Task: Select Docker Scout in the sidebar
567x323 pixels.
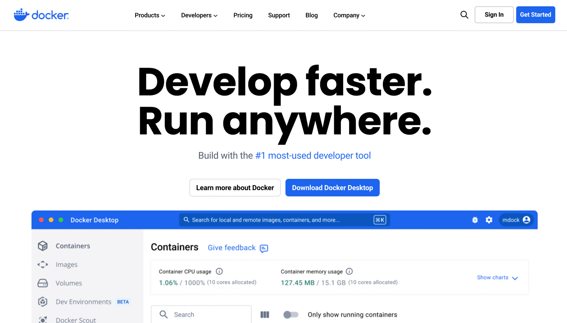Action: coord(75,319)
